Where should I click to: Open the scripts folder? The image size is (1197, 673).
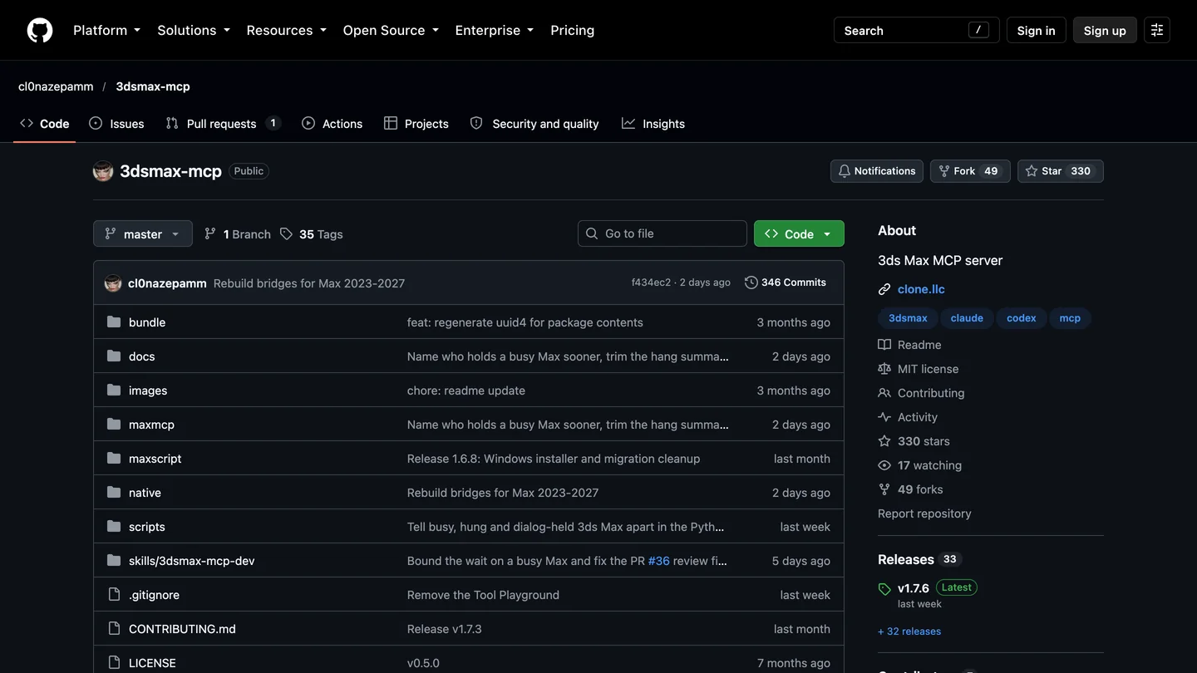(x=146, y=527)
